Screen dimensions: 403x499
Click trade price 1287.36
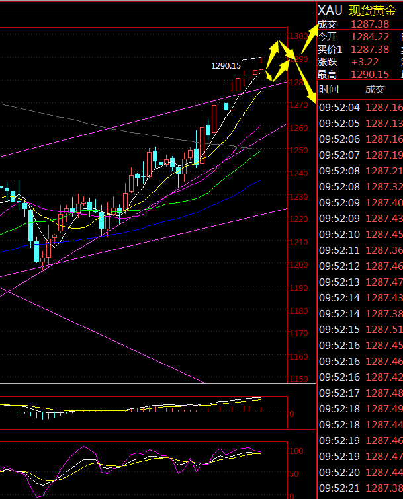pyautogui.click(x=384, y=250)
